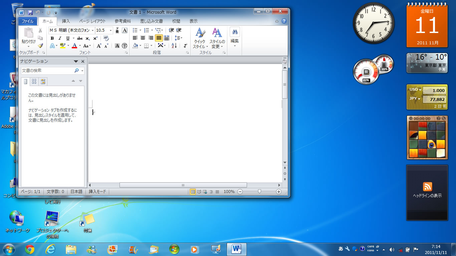The image size is (456, 256).
Task: Click the 日本語 language button in status bar
Action: (76, 192)
